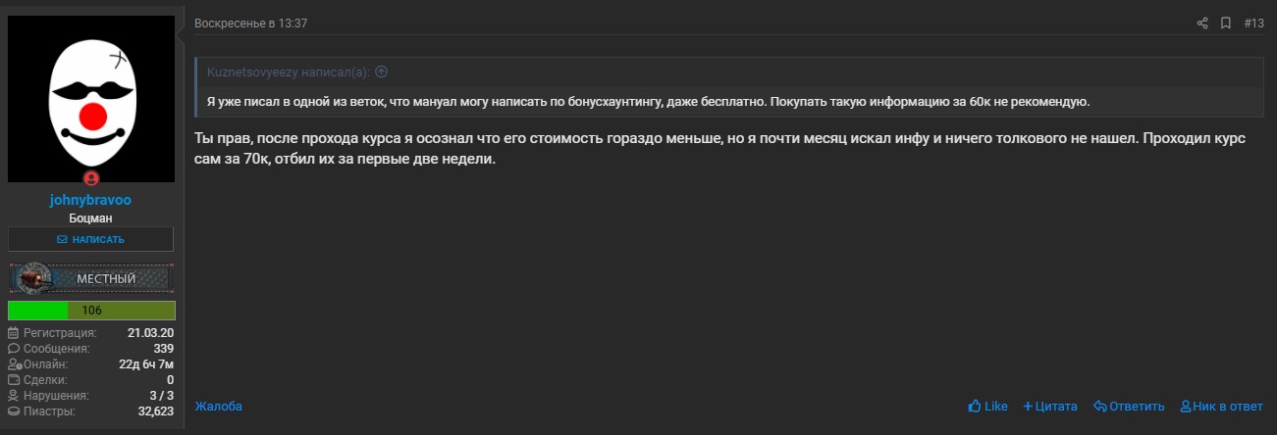View Нарушения violations count 3 / 3
The width and height of the screenshot is (1277, 435).
(161, 396)
